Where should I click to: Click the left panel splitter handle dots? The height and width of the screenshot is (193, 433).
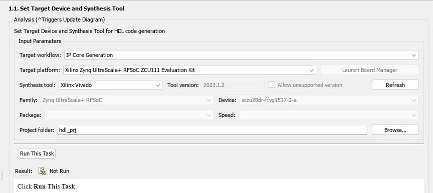(x=2, y=176)
